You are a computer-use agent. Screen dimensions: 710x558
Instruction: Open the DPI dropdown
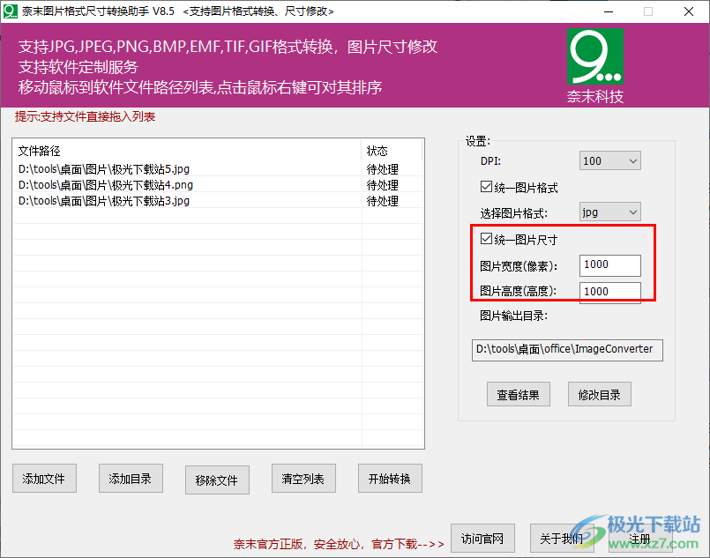click(x=610, y=160)
